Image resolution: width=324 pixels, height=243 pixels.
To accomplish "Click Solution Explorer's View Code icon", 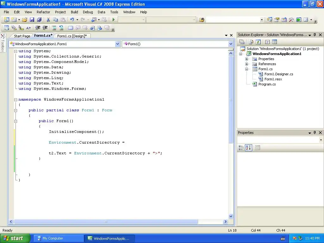I will pos(267,42).
